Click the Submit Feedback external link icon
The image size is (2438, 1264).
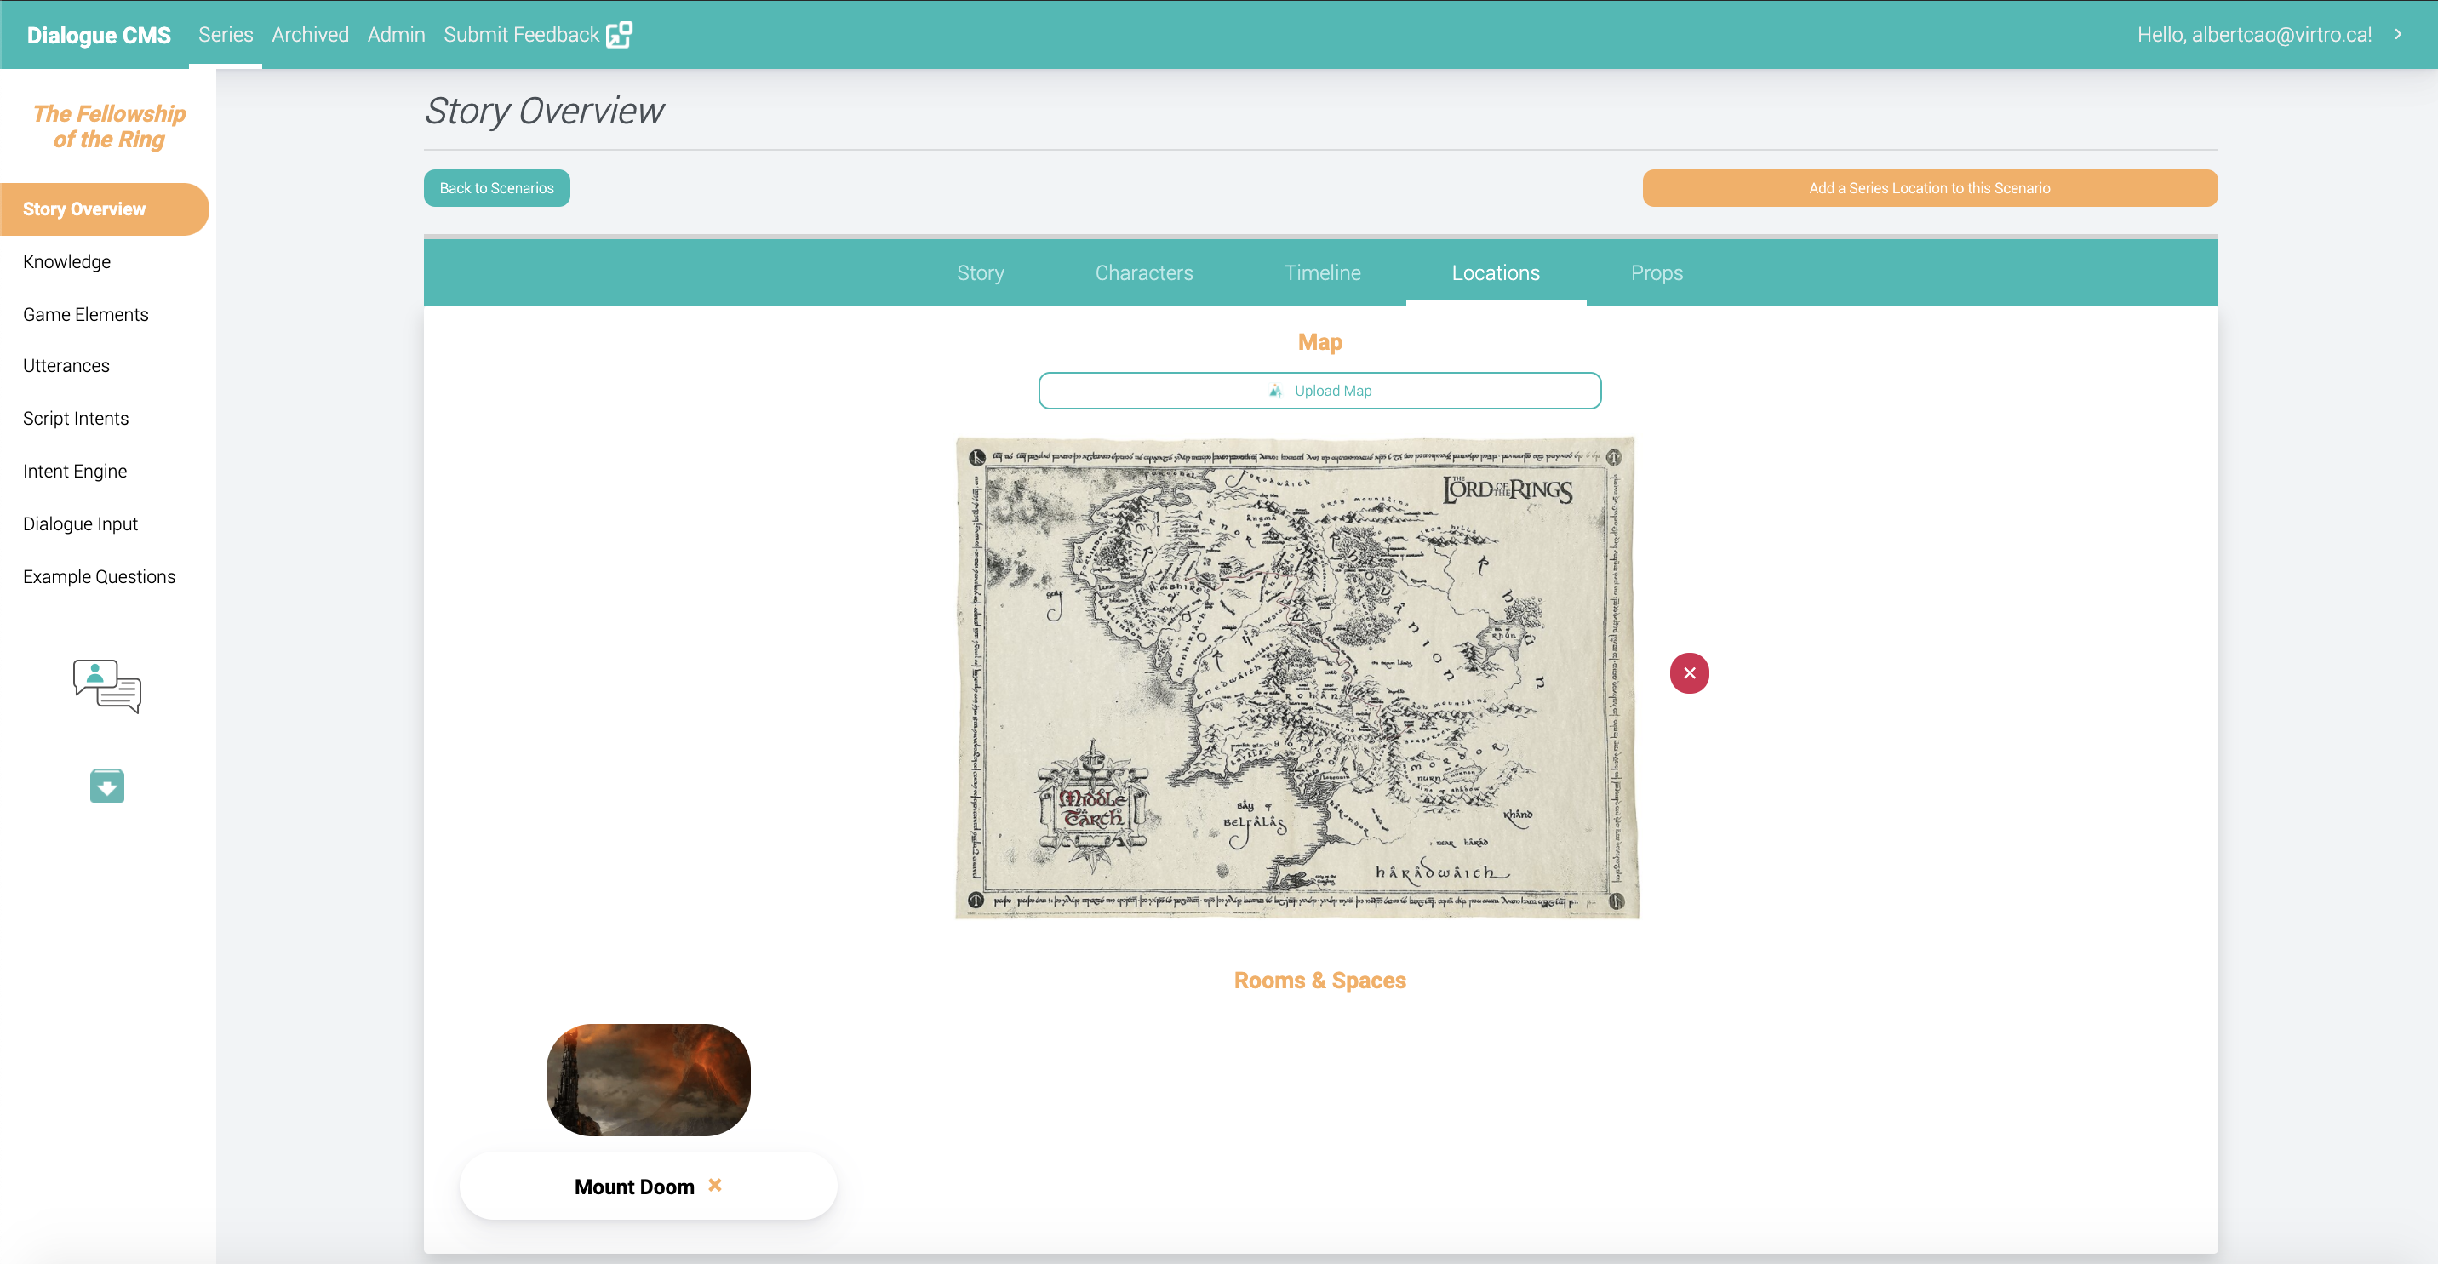tap(619, 35)
